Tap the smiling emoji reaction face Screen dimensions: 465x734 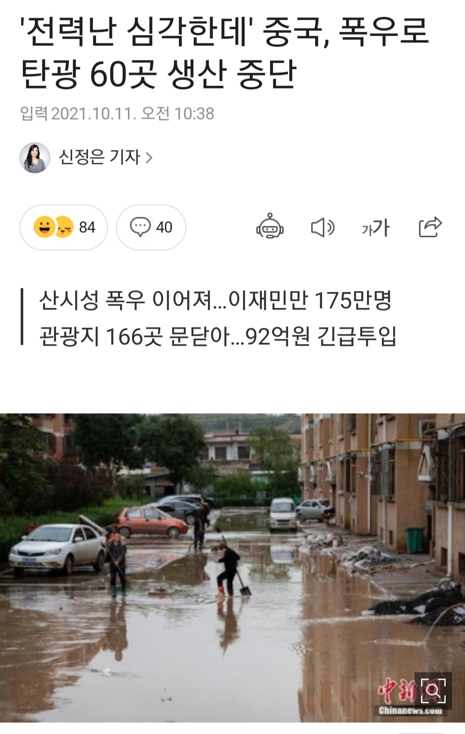[44, 227]
